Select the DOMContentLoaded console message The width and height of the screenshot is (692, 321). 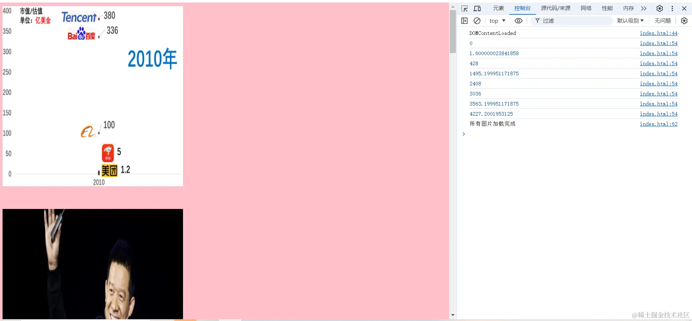coord(492,33)
